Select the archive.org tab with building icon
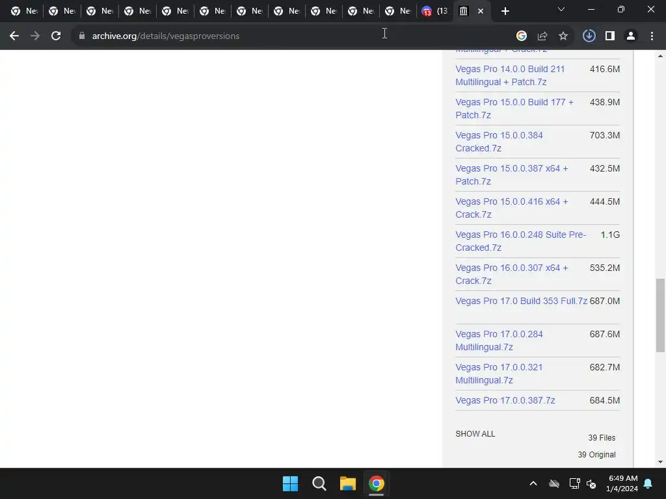The image size is (666, 499). pyautogui.click(x=463, y=11)
